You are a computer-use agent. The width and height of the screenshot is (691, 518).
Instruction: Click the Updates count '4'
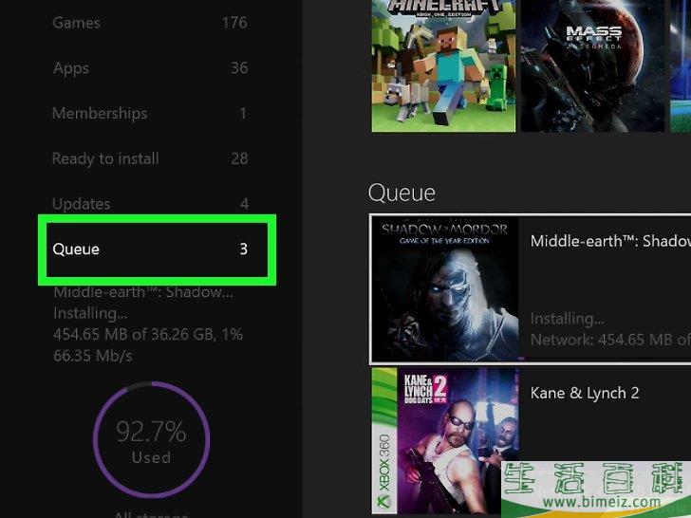pos(244,203)
